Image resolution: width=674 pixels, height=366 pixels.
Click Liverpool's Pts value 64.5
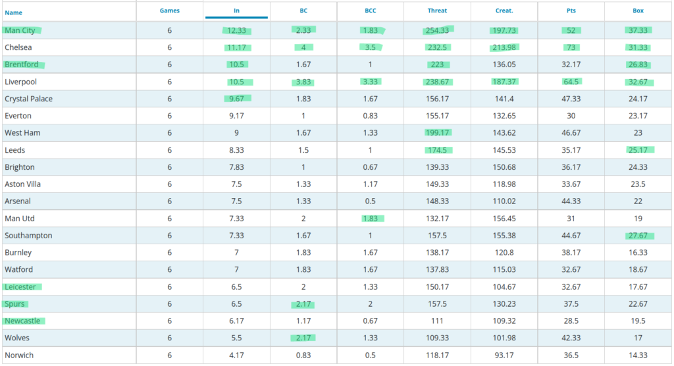pos(571,82)
